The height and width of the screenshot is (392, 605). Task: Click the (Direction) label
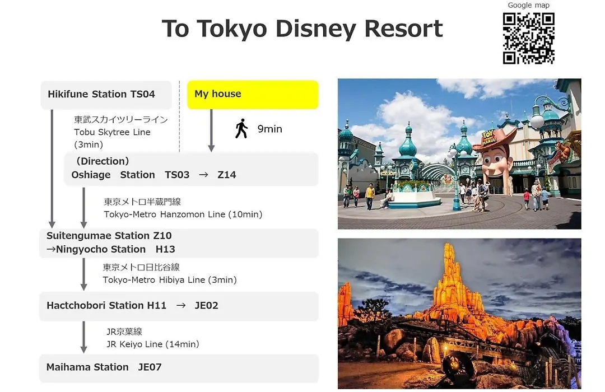tap(103, 161)
